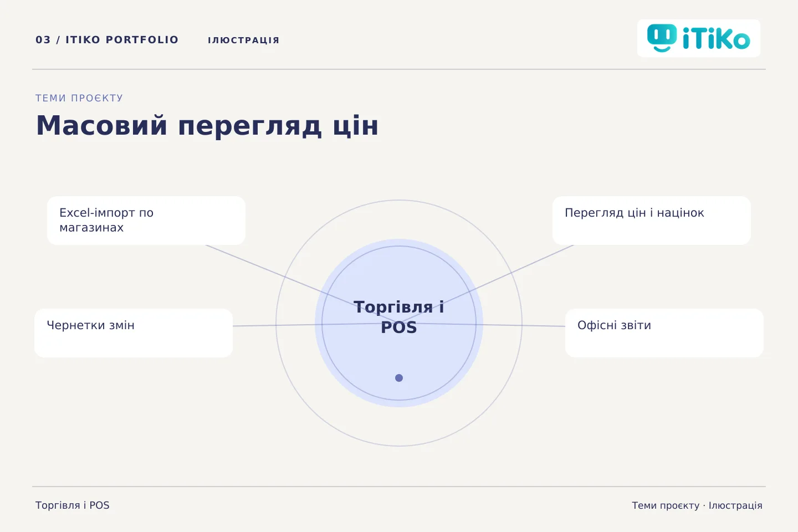Click the central "Торгівля і POS" label
Screen dimensions: 798x532
coord(399,317)
